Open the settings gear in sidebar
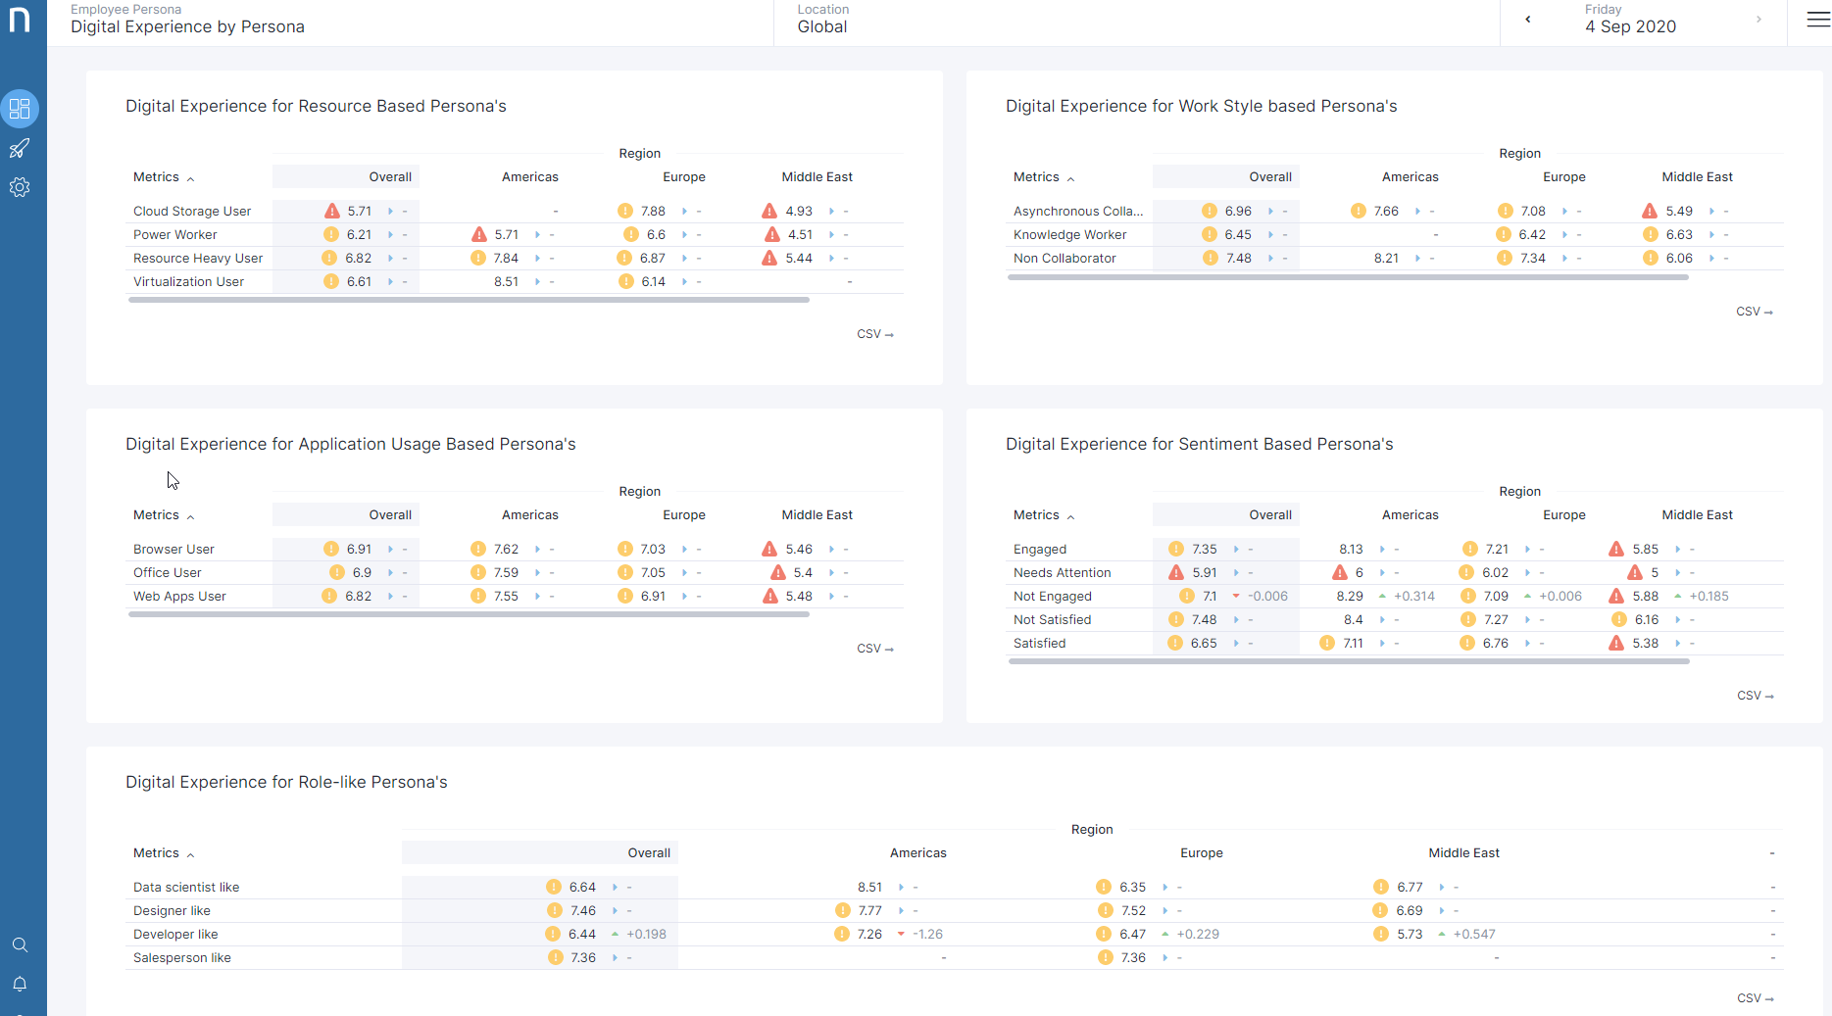 (x=20, y=187)
